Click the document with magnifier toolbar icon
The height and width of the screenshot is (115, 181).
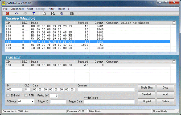click(x=53, y=13)
